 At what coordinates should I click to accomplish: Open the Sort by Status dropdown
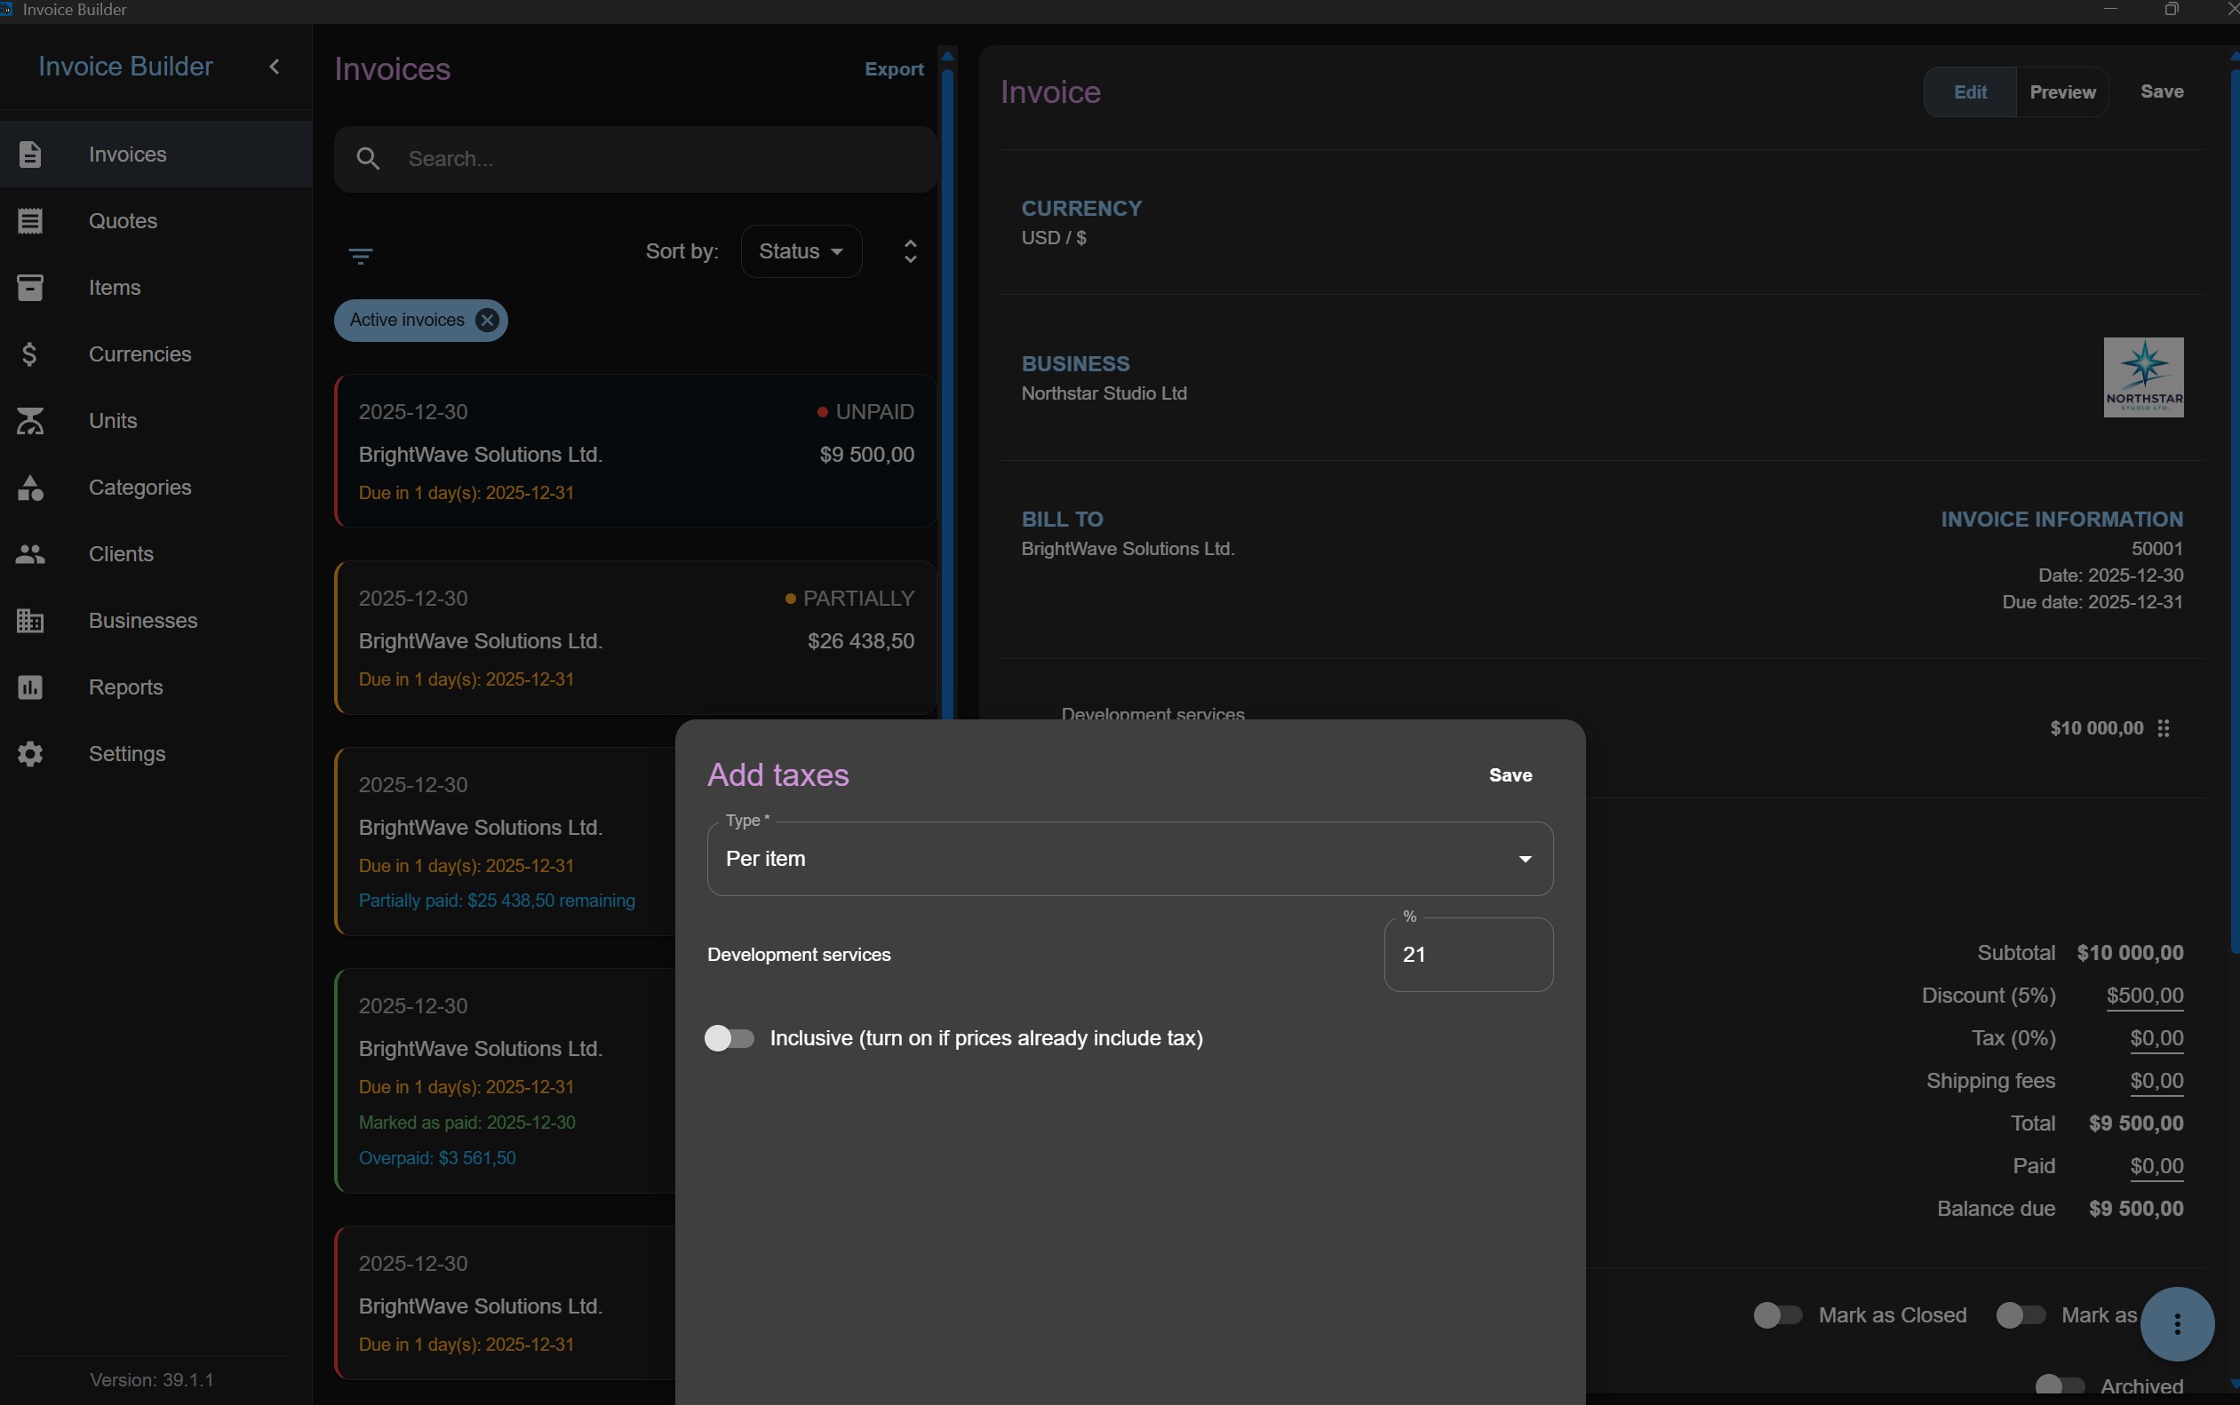click(x=801, y=250)
